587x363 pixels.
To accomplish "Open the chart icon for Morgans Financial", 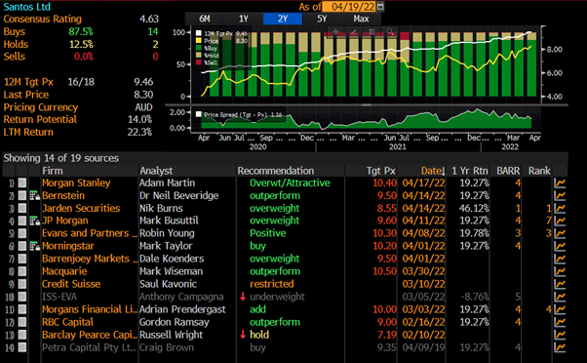I will (560, 309).
